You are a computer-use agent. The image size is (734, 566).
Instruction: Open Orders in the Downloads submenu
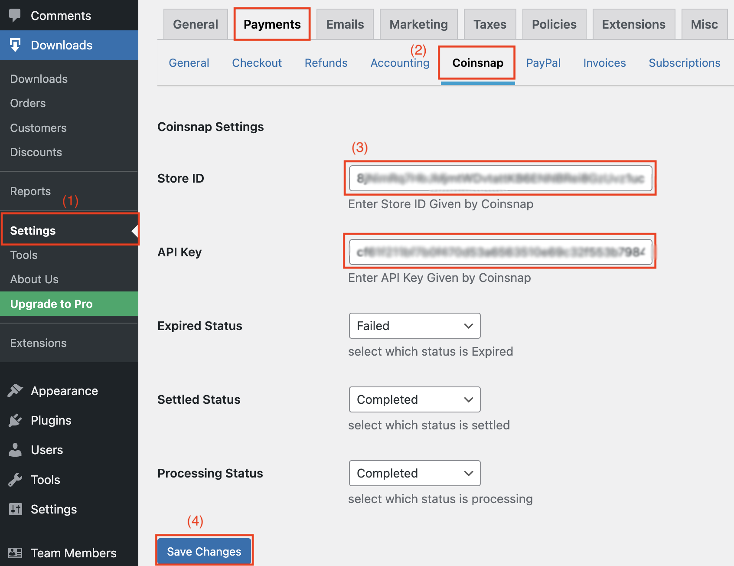28,103
